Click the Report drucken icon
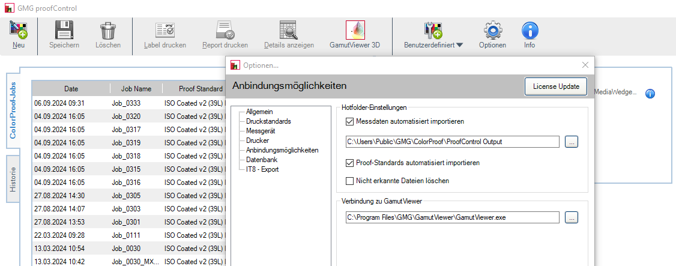The height and width of the screenshot is (266, 676). pos(225,30)
